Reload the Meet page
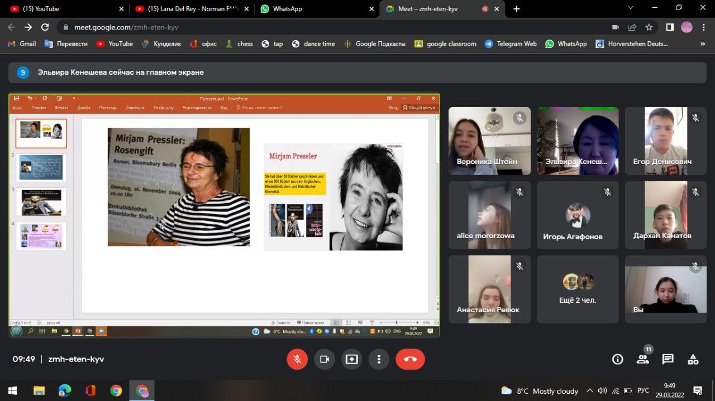This screenshot has height=401, width=715. coord(45,27)
